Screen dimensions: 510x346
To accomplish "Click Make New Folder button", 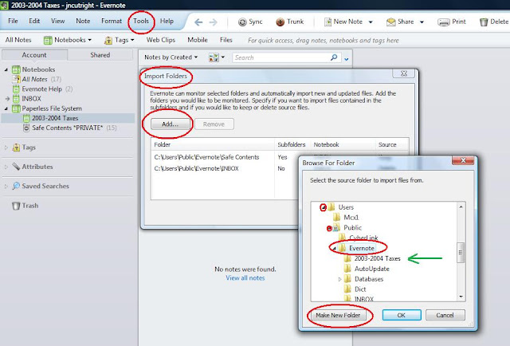I will [338, 315].
